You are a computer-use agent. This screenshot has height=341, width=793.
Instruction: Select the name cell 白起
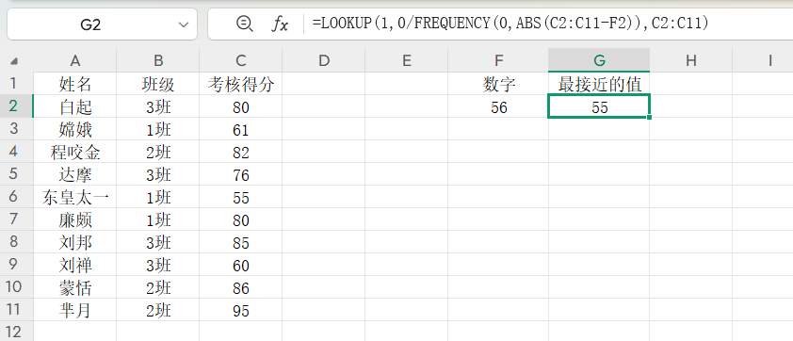pos(74,106)
